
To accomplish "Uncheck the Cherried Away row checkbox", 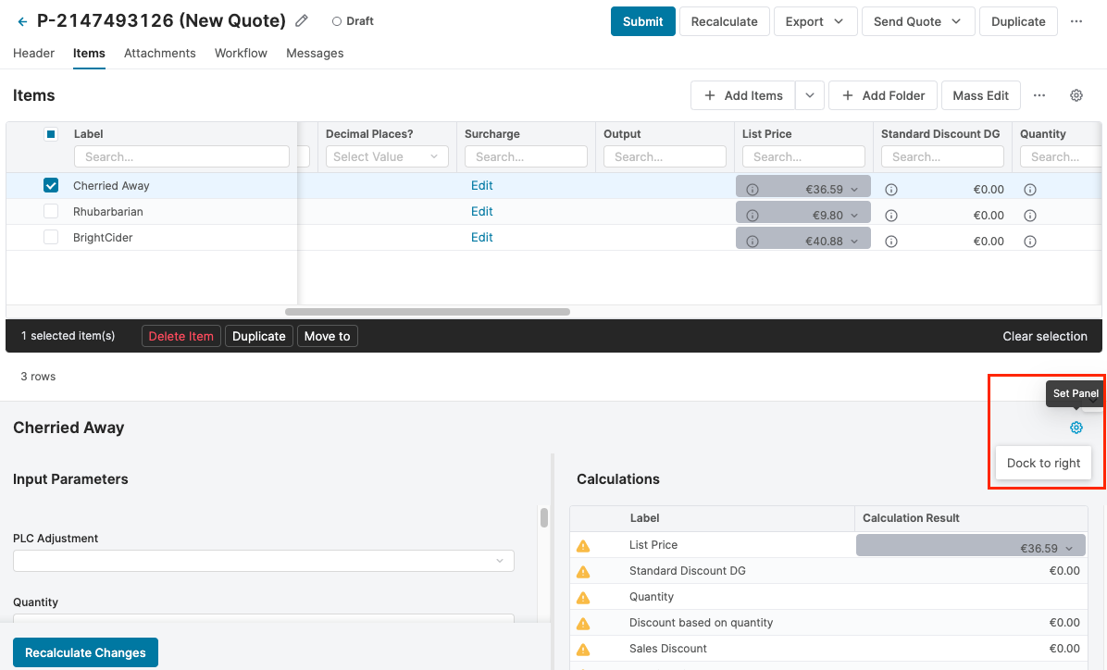I will [51, 186].
